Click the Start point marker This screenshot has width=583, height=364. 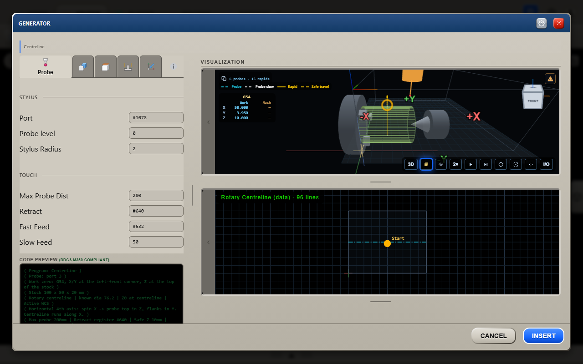pos(387,243)
